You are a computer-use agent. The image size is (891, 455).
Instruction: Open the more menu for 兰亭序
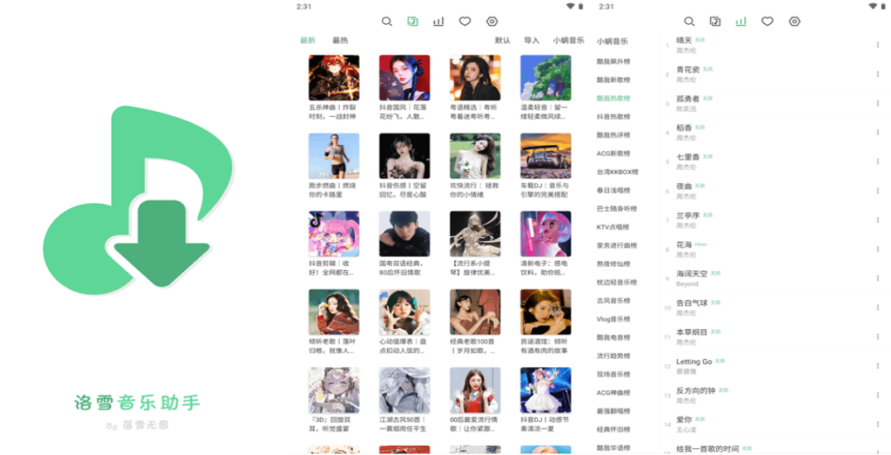pyautogui.click(x=878, y=220)
